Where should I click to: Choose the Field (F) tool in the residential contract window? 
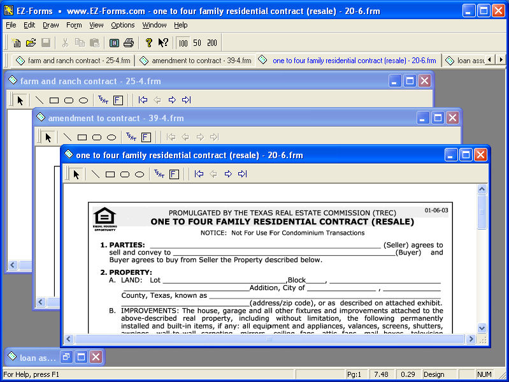pos(174,174)
